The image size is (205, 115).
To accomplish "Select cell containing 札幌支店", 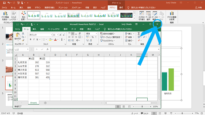I will [x=23, y=62].
